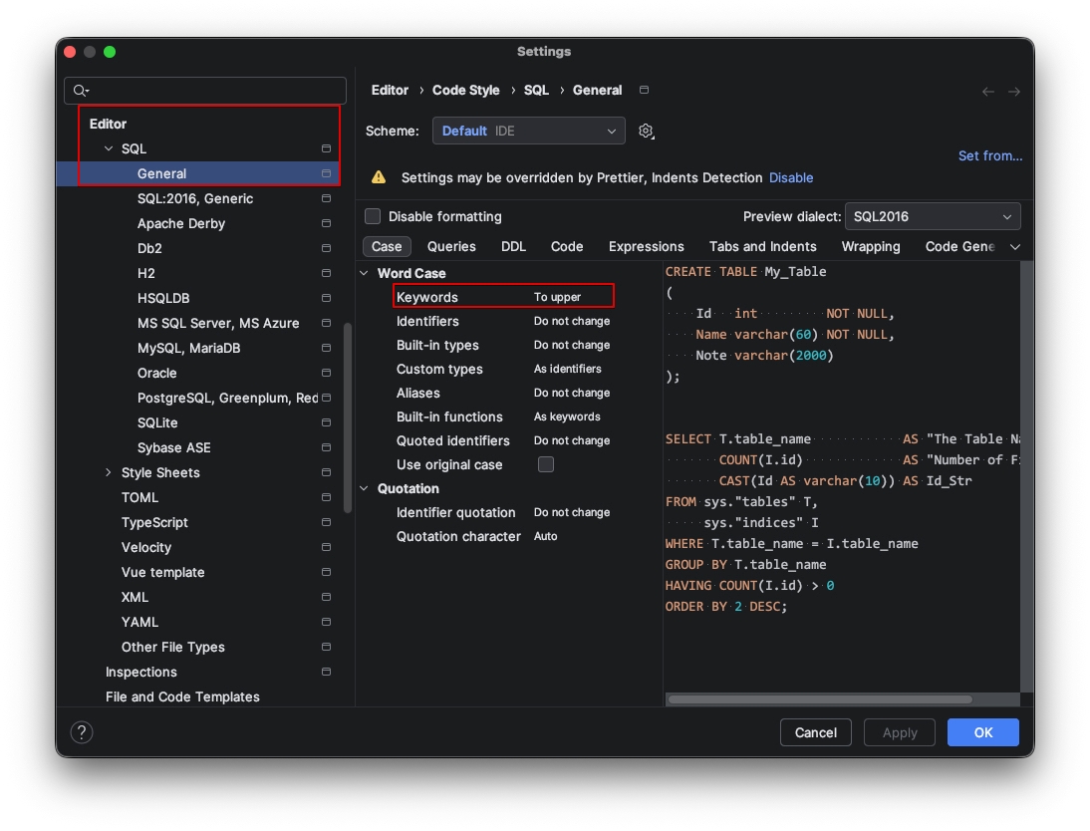This screenshot has width=1090, height=831.
Task: Switch to the Queries tab
Action: [451, 246]
